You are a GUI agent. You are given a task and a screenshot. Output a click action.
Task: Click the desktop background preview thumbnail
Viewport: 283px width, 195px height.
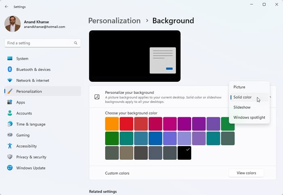pos(135,56)
